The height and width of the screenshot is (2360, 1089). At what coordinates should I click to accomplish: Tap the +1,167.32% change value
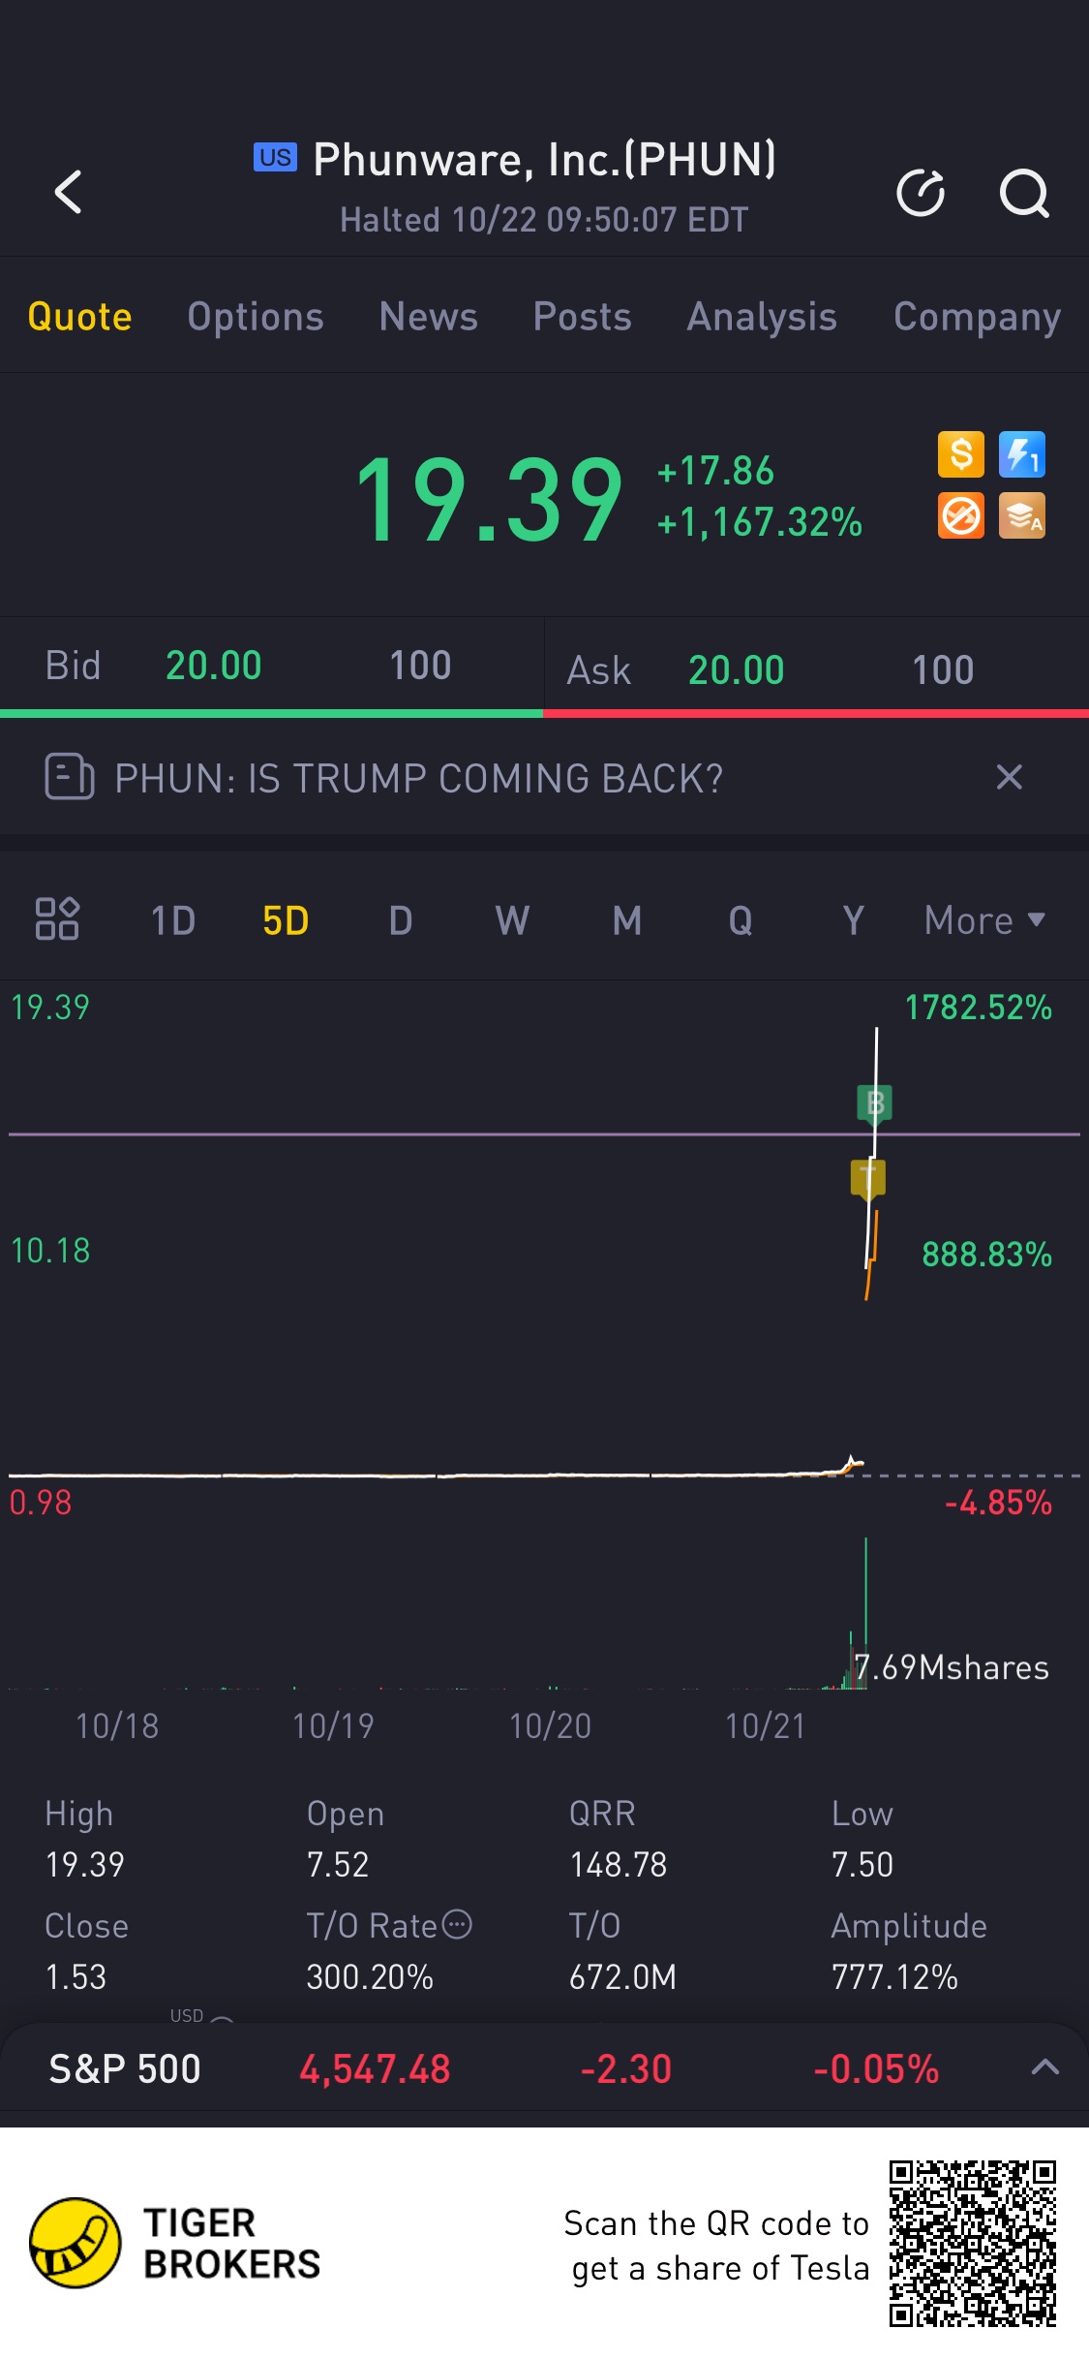(760, 522)
